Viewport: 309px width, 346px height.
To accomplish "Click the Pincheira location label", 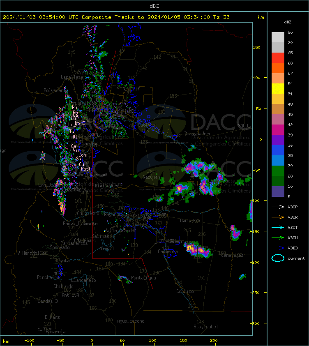I will click(x=48, y=277).
